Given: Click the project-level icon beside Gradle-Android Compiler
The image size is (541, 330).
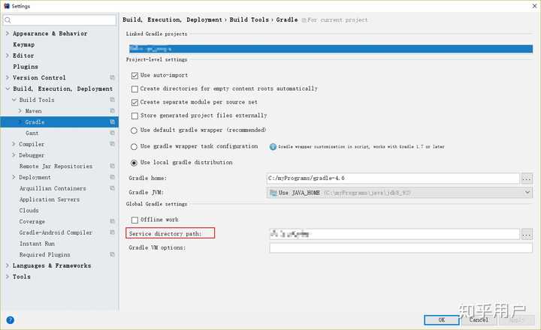Looking at the screenshot, I should pyautogui.click(x=112, y=232).
